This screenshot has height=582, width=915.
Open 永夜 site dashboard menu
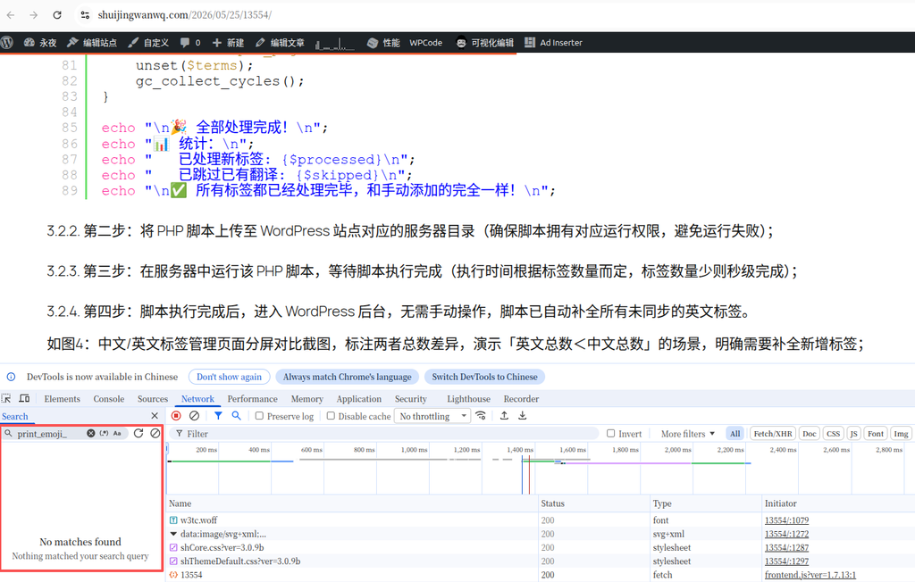(x=39, y=43)
